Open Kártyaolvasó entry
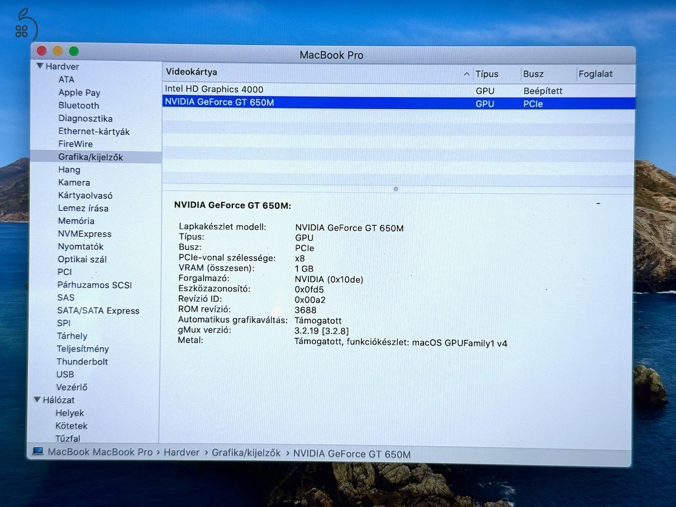 85,195
